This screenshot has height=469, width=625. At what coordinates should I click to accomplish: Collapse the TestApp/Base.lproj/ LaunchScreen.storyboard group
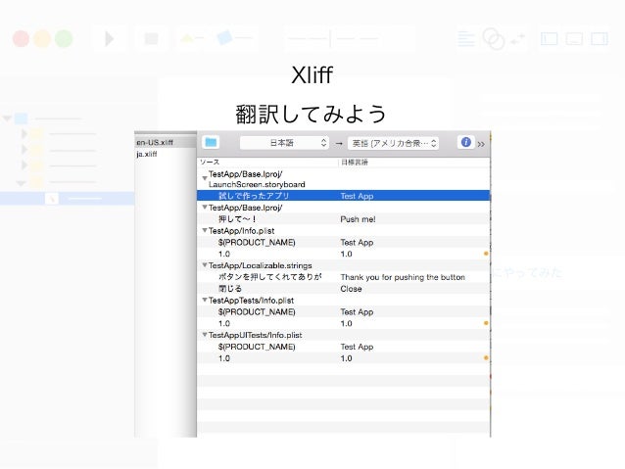[205, 178]
